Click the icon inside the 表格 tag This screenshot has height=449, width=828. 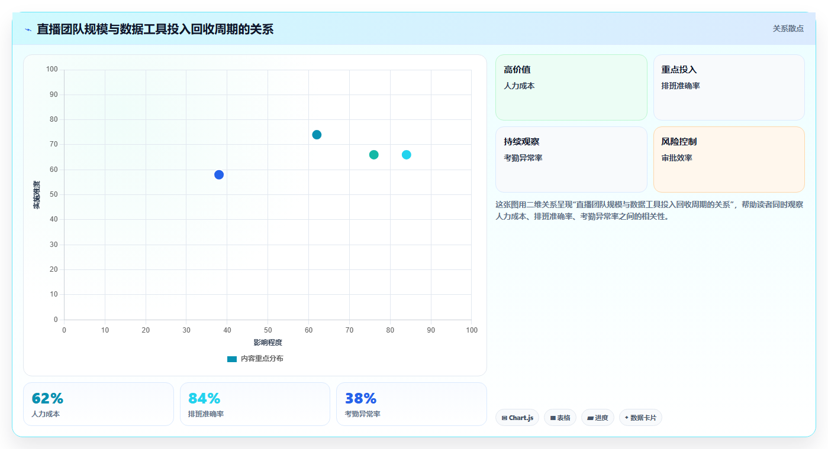(x=553, y=418)
